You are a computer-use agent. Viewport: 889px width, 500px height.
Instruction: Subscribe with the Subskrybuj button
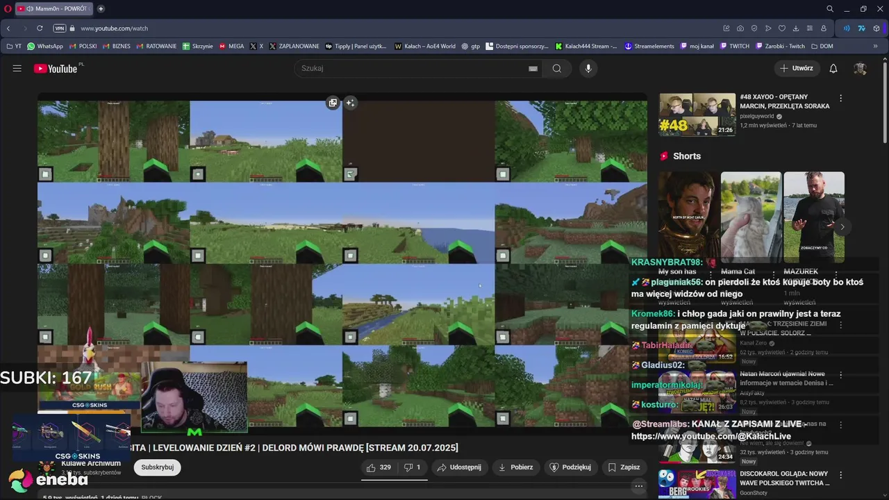click(x=158, y=467)
